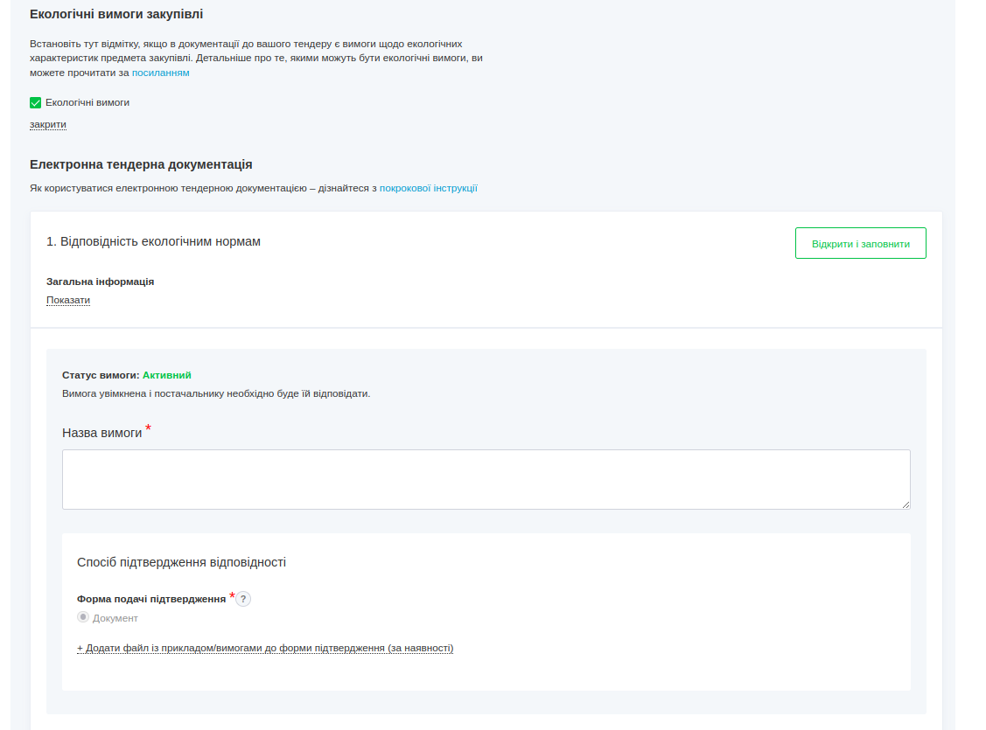Focus the Назва вимоги text area

click(486, 479)
